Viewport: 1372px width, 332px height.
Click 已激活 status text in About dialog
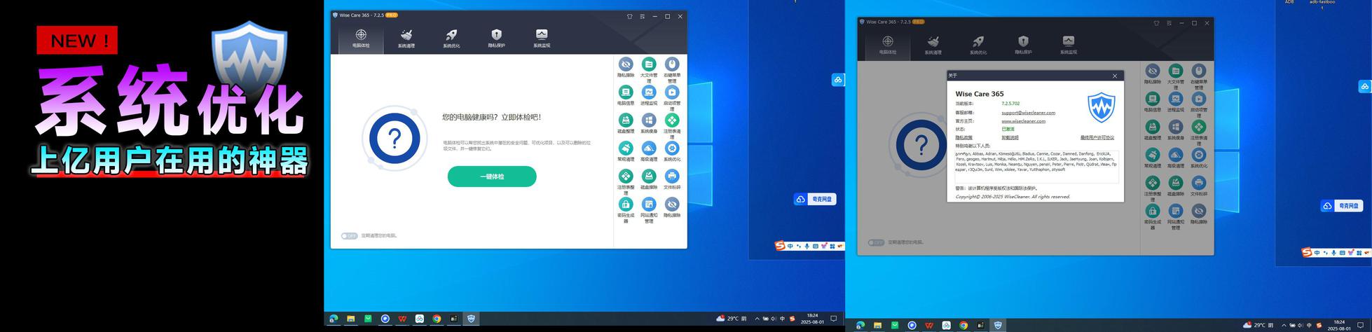coord(1008,130)
